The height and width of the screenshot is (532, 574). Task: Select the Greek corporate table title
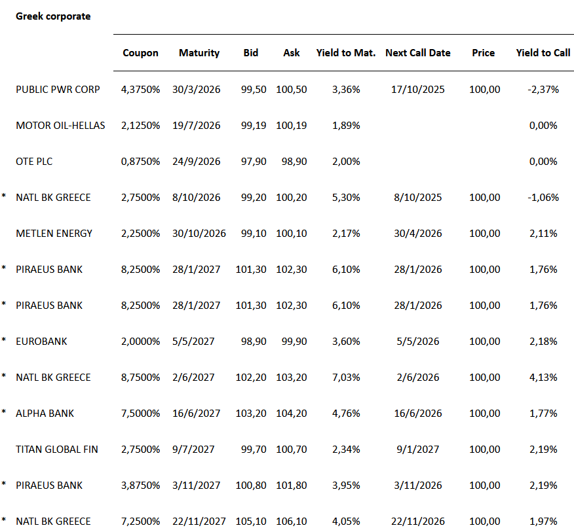(53, 16)
